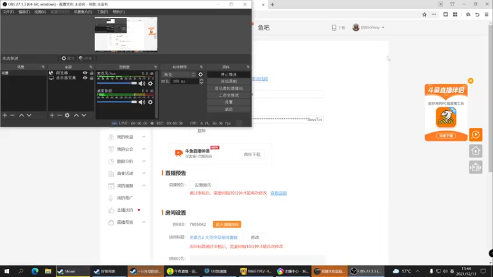The height and width of the screenshot is (277, 493).
Task: Pop out the Controls dock panel
Action: tap(248, 67)
